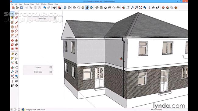Select the highlighted Shaded With Textures style
The image size is (198, 111).
coord(87,8)
